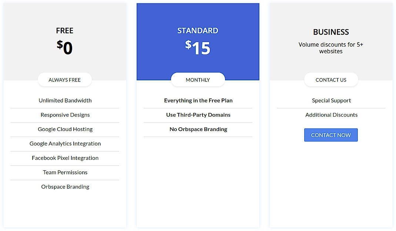Click Orbspace Branding in Free plan
Viewport: 396px width, 231px height.
pos(65,187)
